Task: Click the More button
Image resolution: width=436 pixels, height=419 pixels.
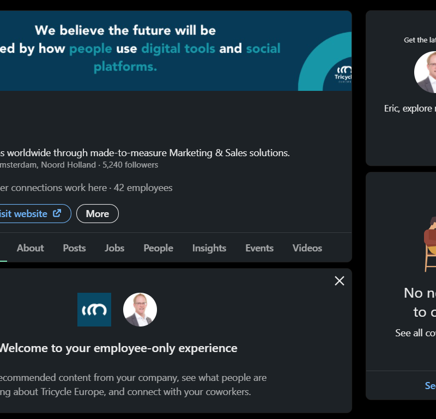Action: (98, 213)
